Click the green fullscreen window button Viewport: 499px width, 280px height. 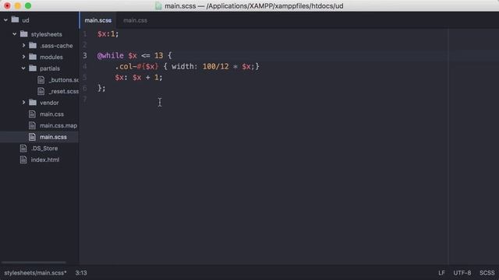click(28, 5)
